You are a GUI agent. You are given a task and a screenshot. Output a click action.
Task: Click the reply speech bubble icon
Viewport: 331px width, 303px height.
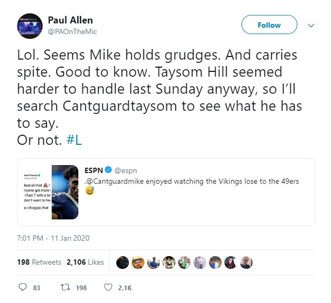pos(22,287)
